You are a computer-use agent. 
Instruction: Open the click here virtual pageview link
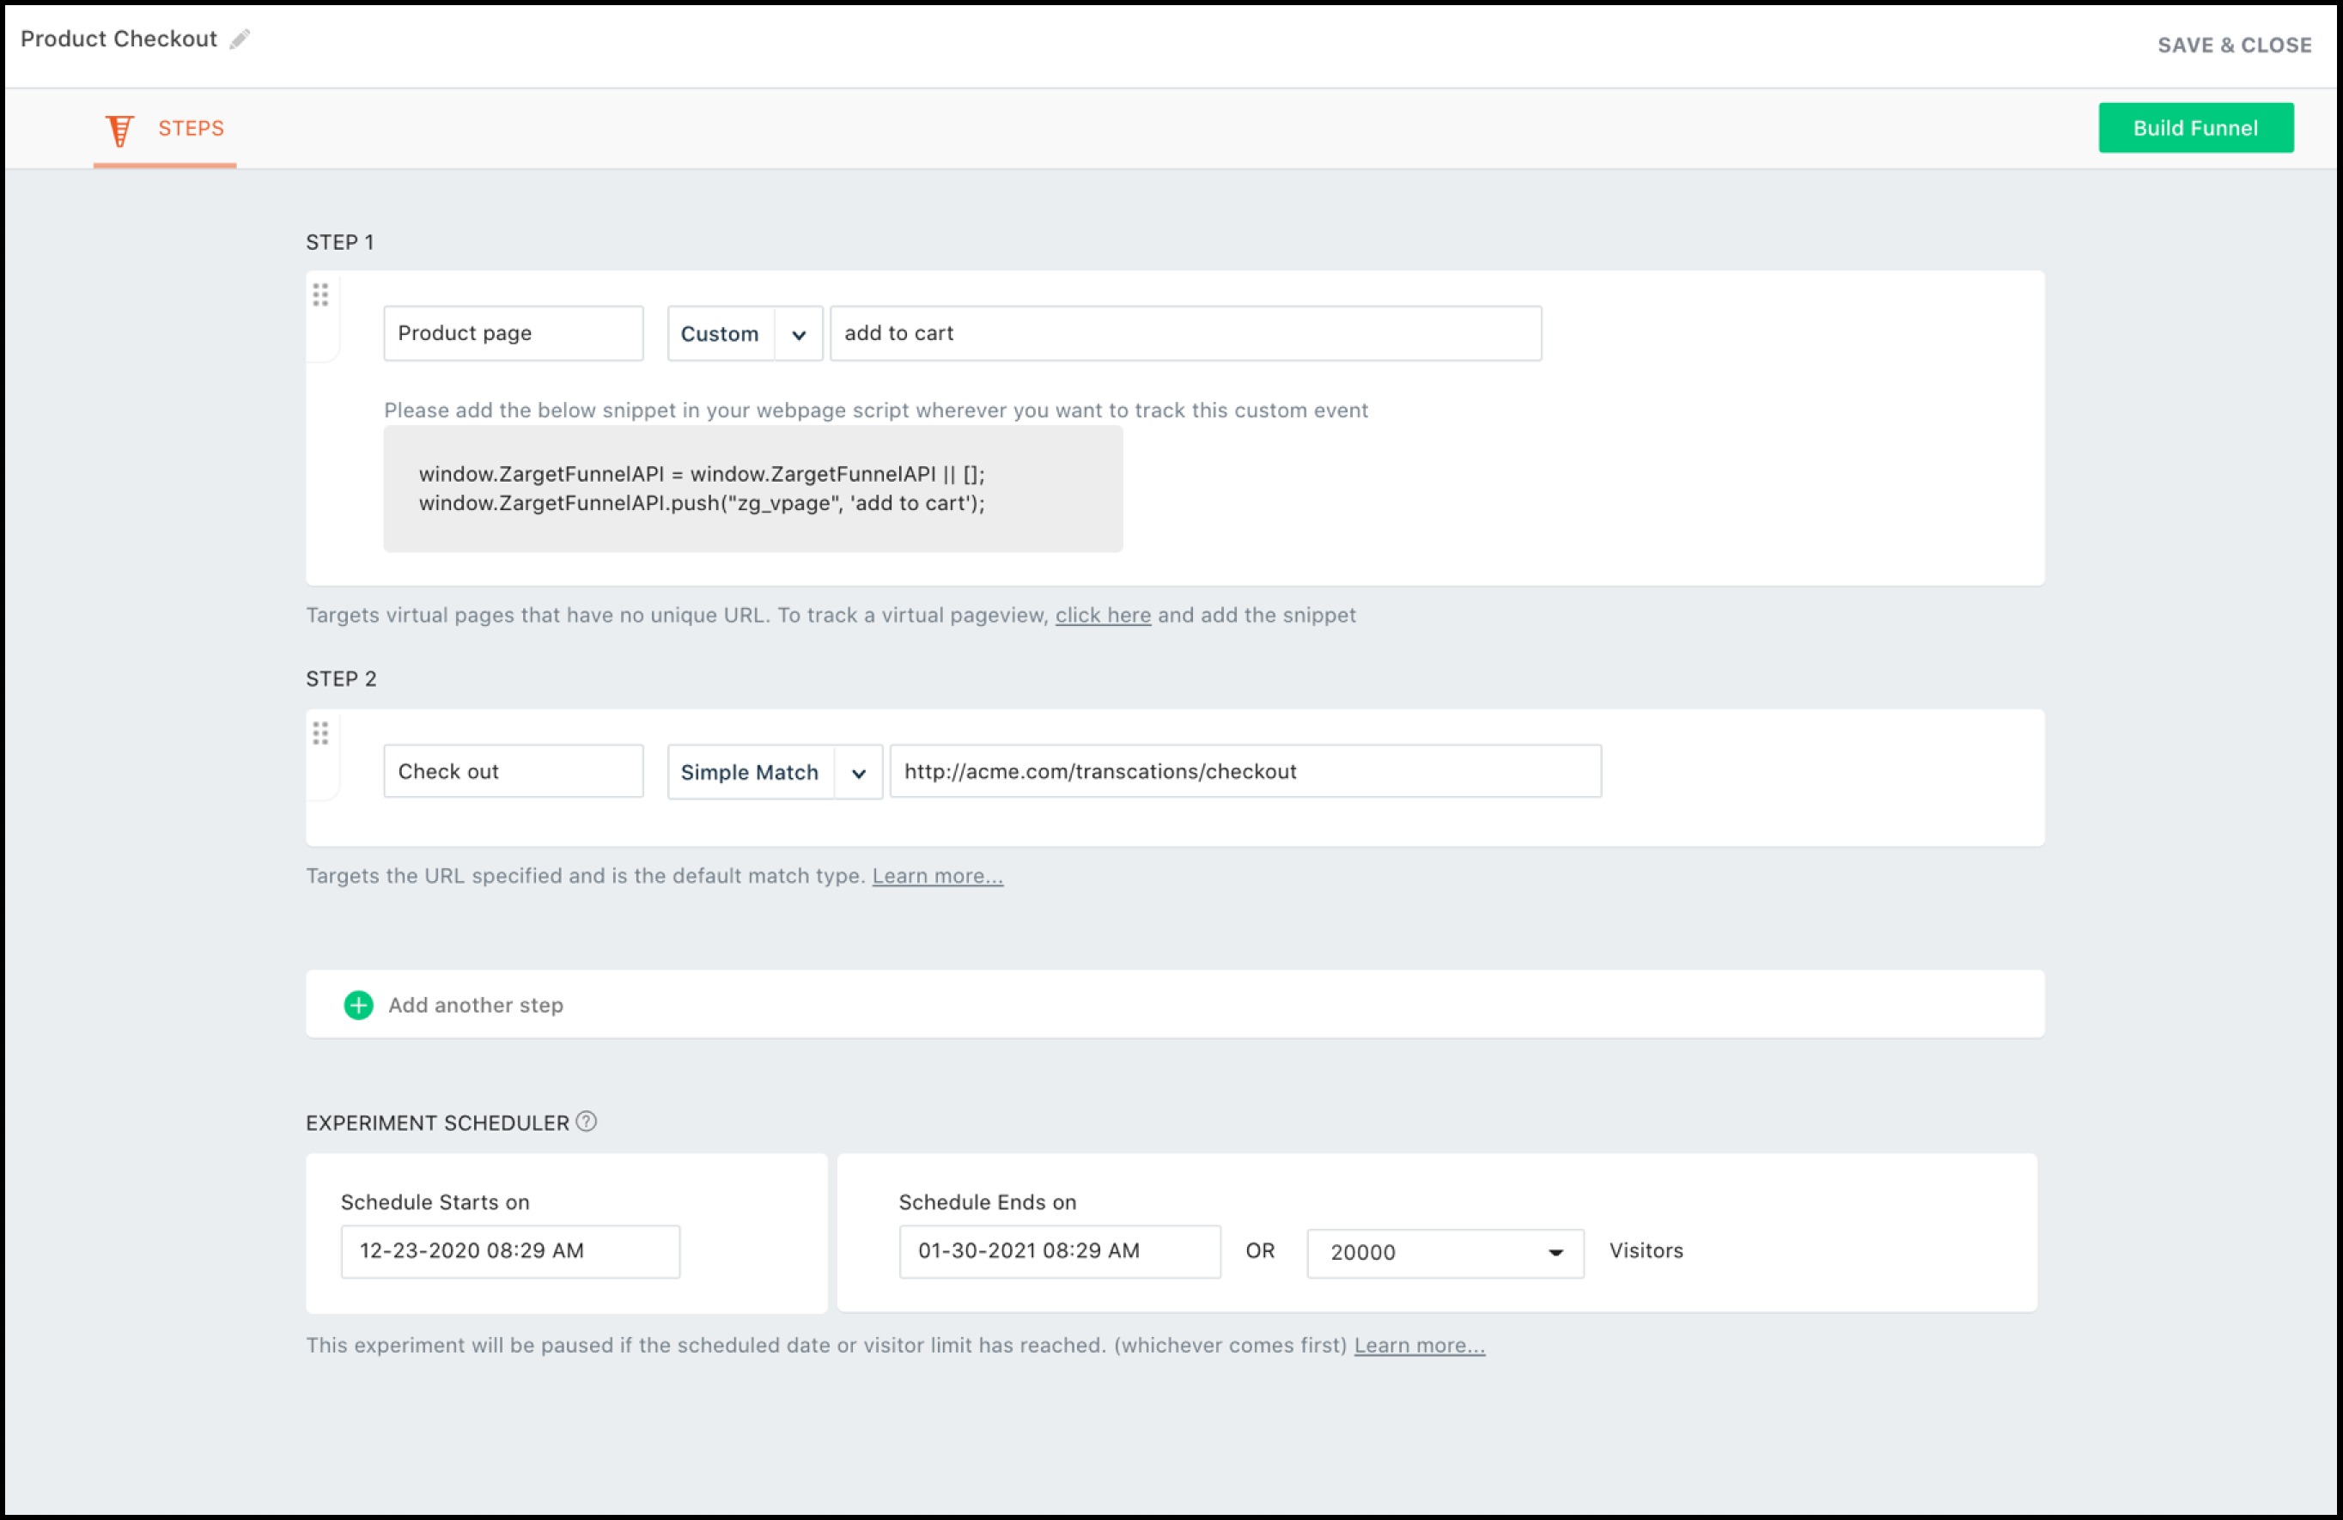point(1103,615)
